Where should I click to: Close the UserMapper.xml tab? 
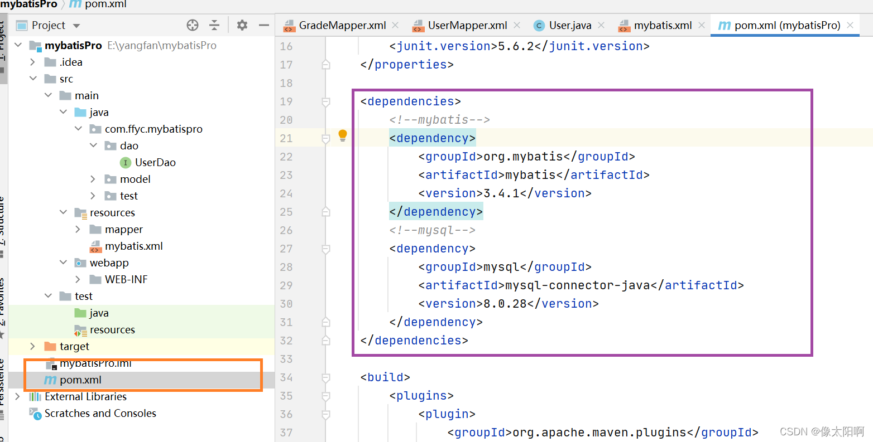[x=517, y=25]
